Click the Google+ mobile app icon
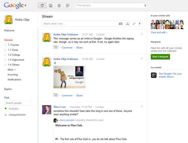This screenshot has height=143, width=188. [154, 75]
